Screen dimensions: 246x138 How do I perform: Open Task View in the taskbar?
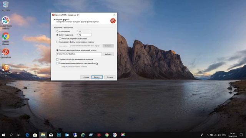(x=19, y=135)
